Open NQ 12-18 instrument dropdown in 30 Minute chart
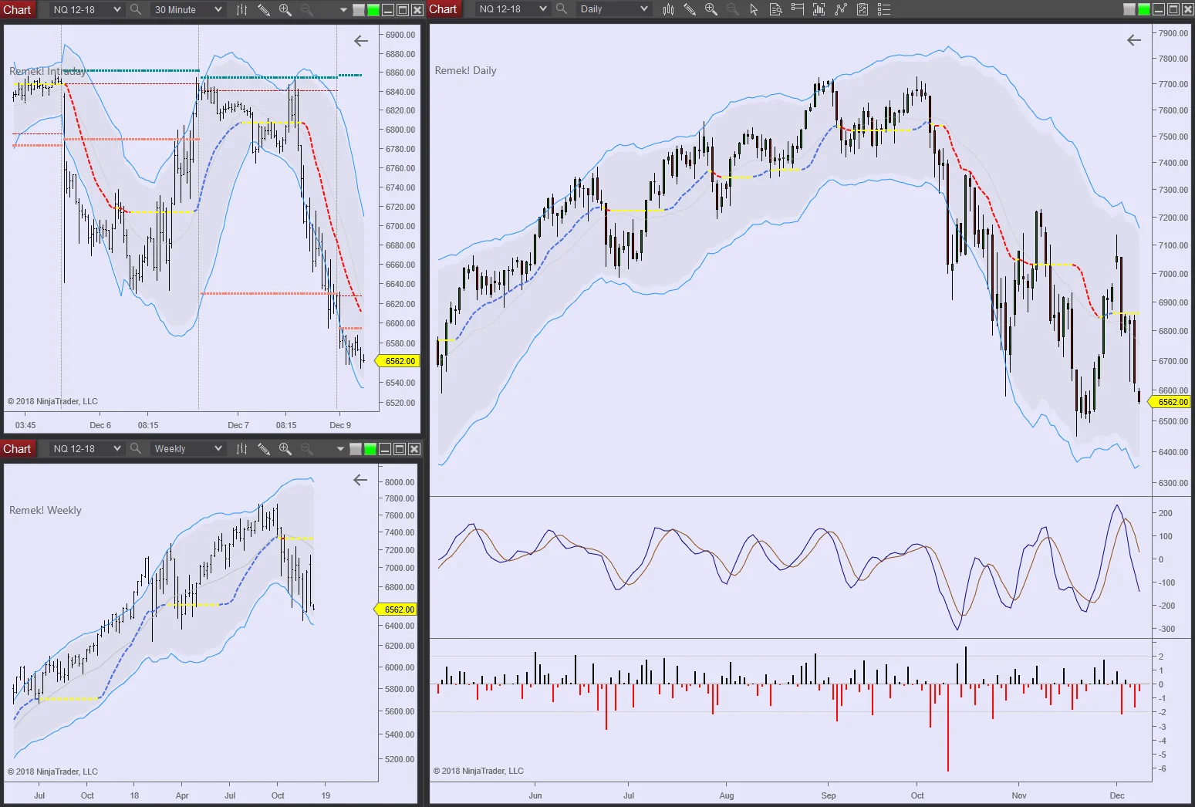The width and height of the screenshot is (1195, 807). point(86,10)
